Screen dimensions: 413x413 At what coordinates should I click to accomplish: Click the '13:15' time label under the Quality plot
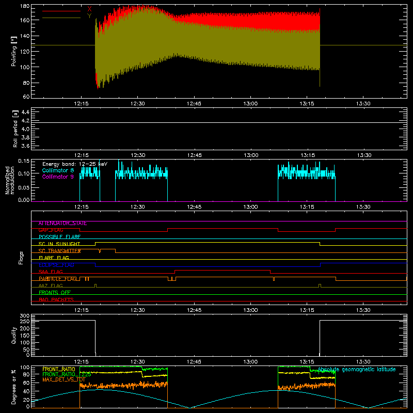(x=307, y=362)
